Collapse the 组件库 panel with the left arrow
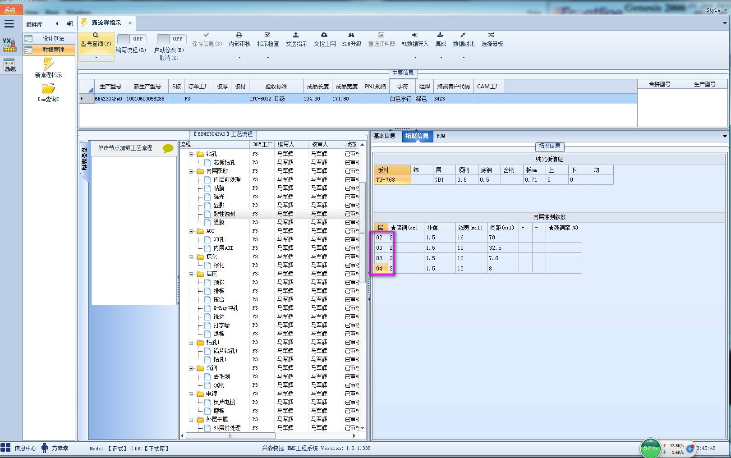731x458 pixels. (x=57, y=24)
